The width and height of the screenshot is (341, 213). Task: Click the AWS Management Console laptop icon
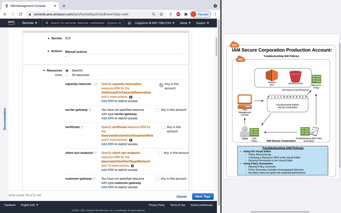pos(245,101)
